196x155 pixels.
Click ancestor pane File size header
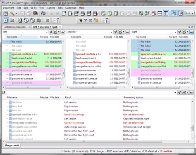click(108, 37)
